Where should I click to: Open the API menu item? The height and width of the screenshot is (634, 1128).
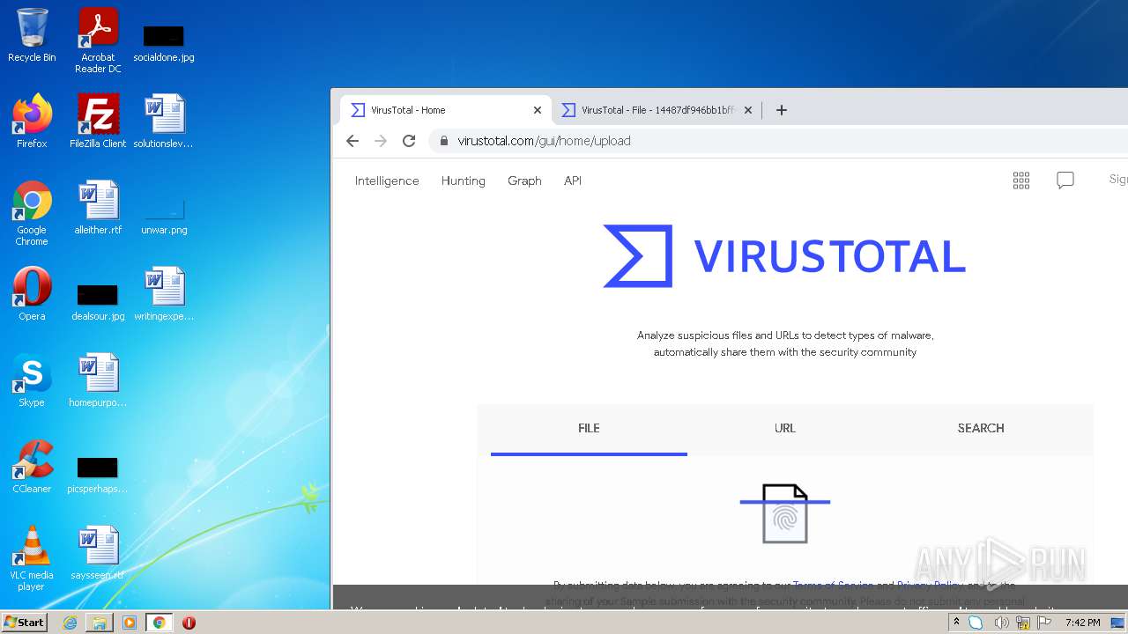click(573, 181)
